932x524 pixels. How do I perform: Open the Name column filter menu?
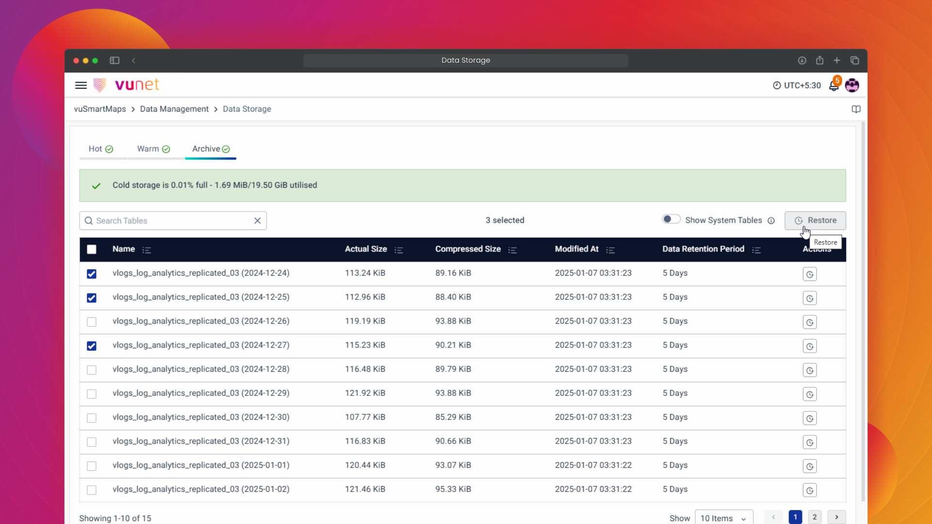pos(147,249)
